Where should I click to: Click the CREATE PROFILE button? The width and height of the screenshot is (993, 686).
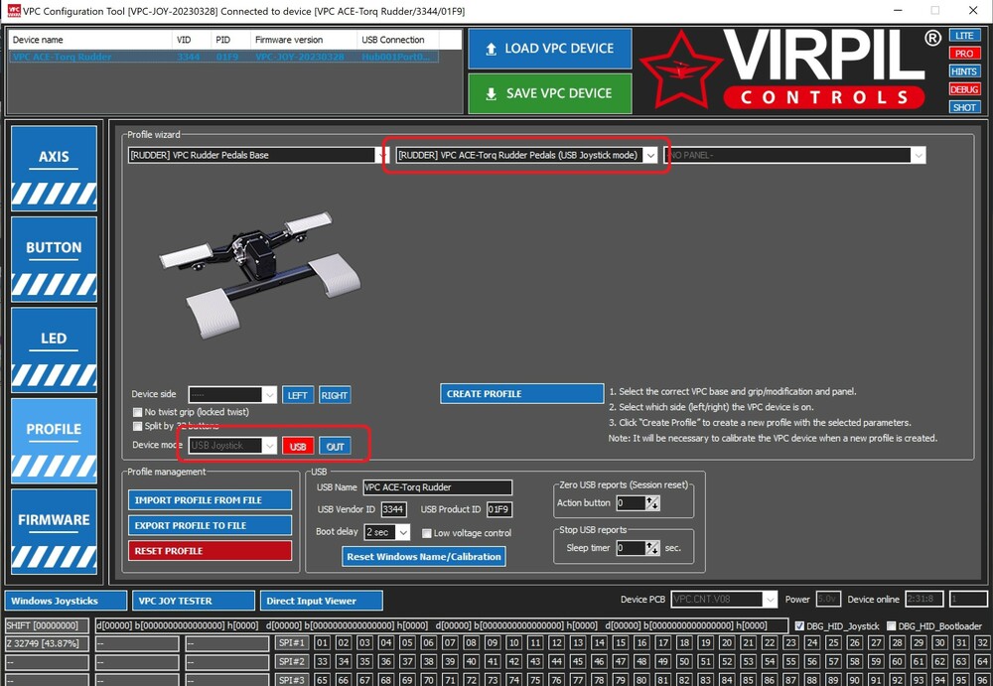[x=521, y=393]
